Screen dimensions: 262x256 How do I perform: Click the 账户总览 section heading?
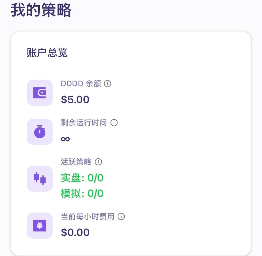[x=47, y=53]
